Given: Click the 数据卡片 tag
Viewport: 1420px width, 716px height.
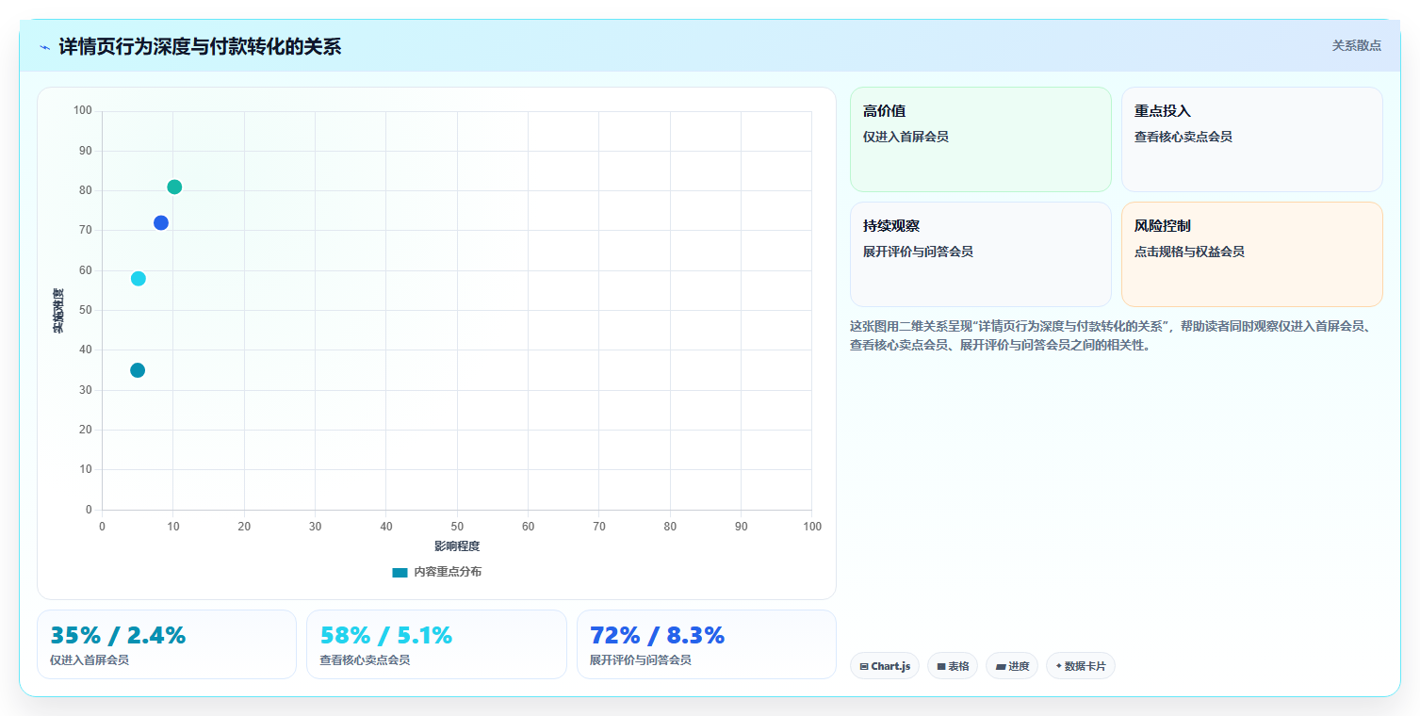Looking at the screenshot, I should point(1081,666).
